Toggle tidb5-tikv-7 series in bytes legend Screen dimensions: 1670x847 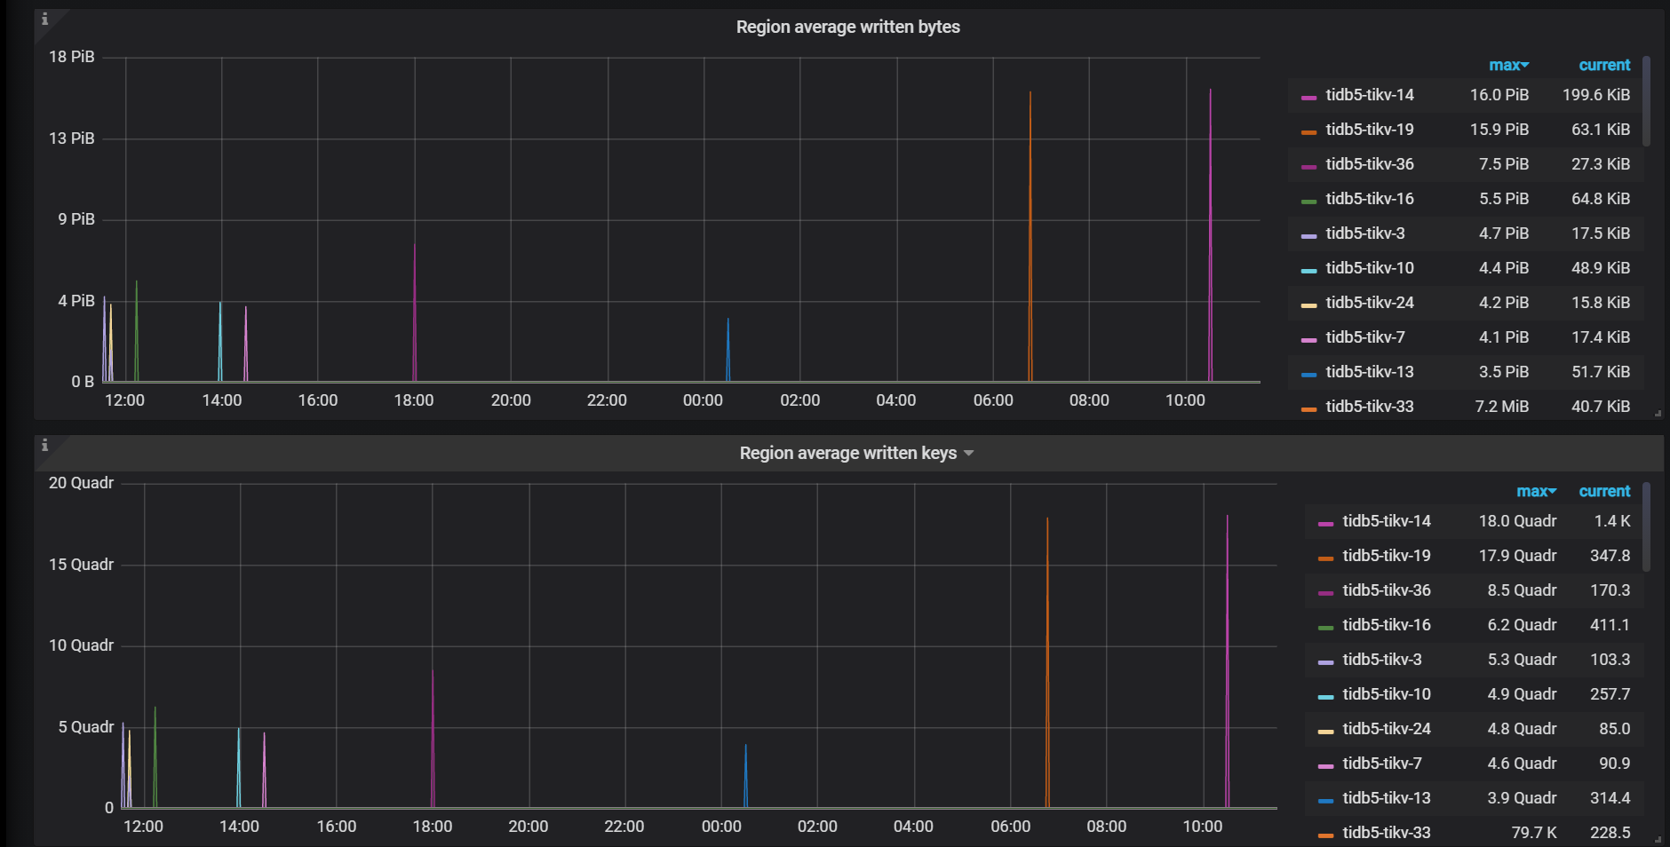click(x=1365, y=337)
